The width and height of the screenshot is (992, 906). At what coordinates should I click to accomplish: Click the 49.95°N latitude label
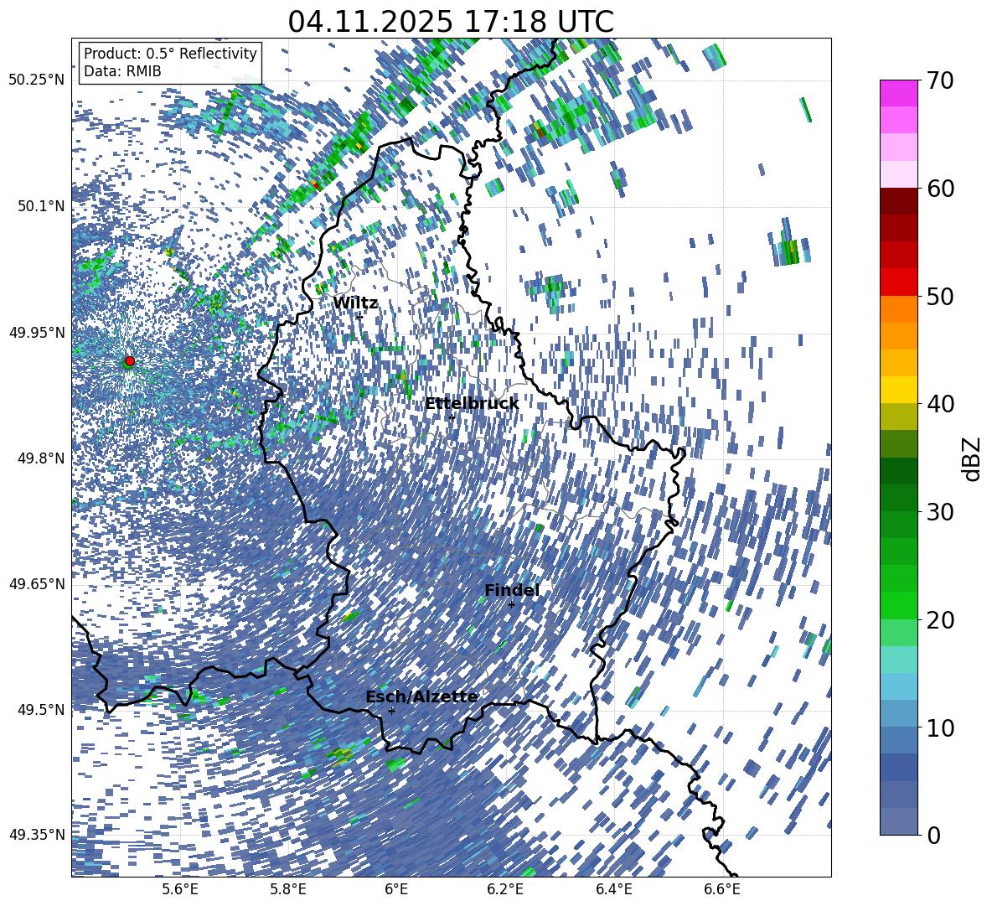coord(37,332)
